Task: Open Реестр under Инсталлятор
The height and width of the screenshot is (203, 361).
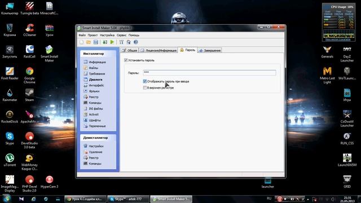Action: [91, 97]
